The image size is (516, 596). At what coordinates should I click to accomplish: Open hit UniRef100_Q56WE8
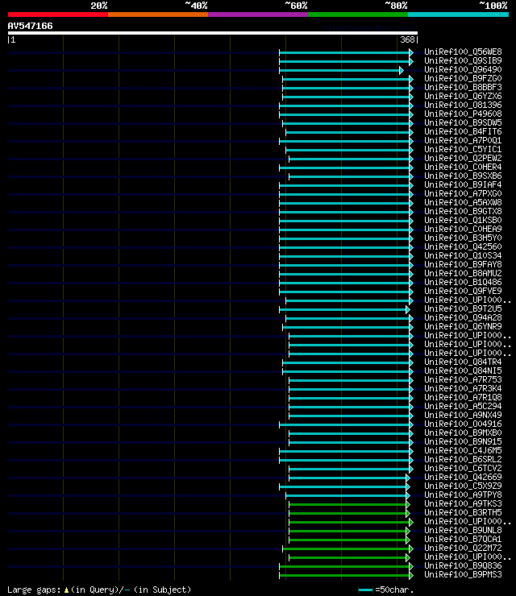pos(463,52)
